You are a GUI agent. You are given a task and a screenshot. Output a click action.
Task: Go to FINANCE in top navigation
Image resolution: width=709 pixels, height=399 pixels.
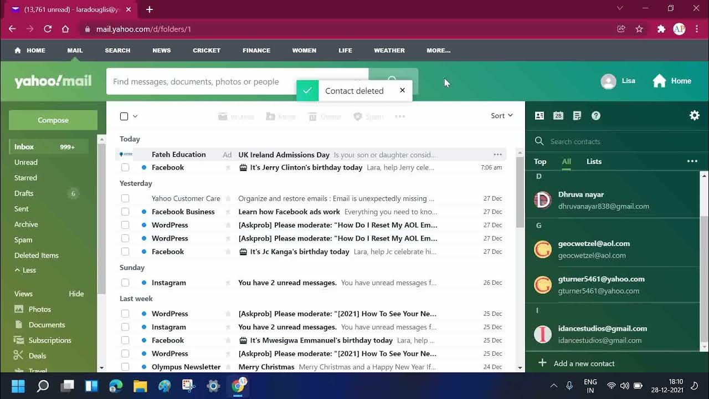pos(256,50)
